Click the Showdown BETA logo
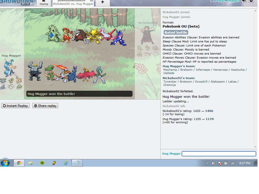Screen dimensions: 259x194 pyautogui.click(x=17, y=3)
